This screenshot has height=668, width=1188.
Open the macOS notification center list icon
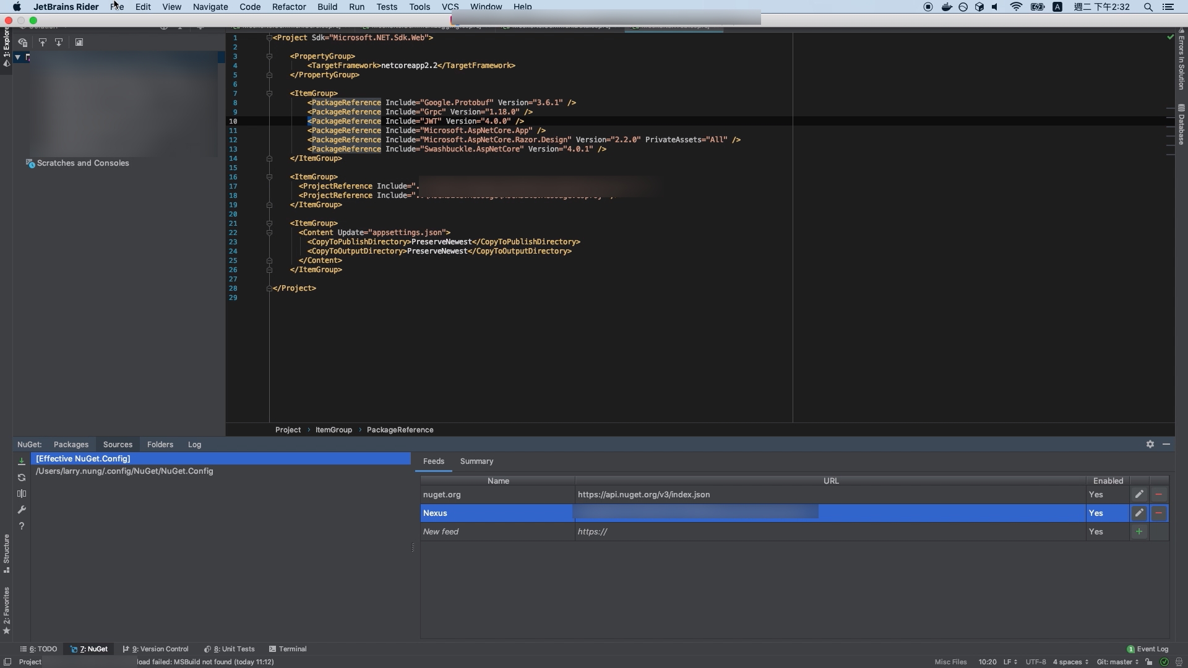click(1168, 7)
